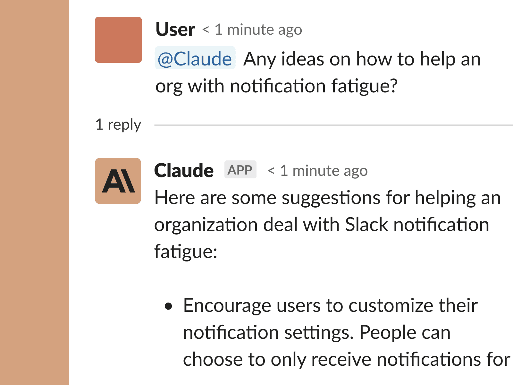Click the 'fatigue:' line in Claude's reply
The width and height of the screenshot is (513, 385).
pyautogui.click(x=186, y=252)
